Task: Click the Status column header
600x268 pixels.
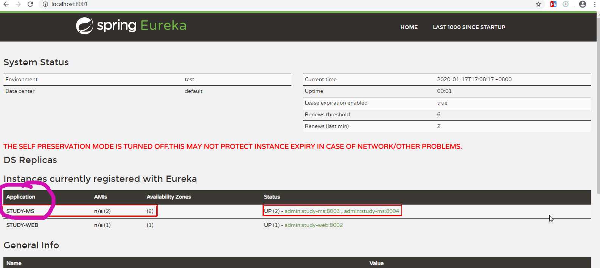Action: (x=272, y=197)
